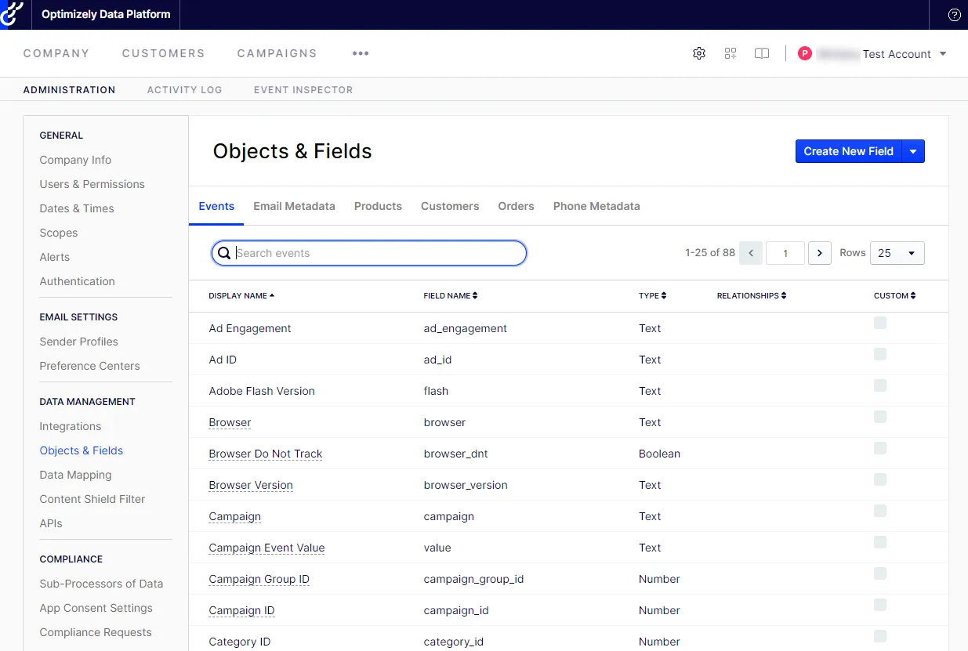
Task: Toggle Custom checkbox for Ad ID row
Action: pyautogui.click(x=880, y=354)
